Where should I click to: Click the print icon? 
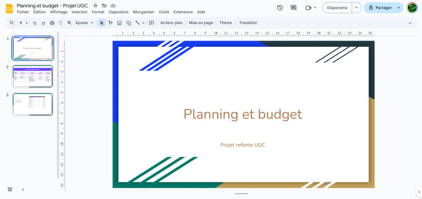[52, 23]
